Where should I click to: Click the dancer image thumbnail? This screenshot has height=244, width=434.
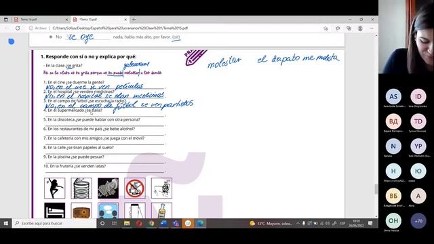[54, 188]
